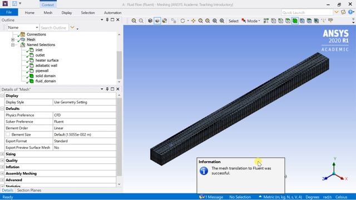The image size is (356, 200).
Task: Maximize the Outline panel
Action: (x=112, y=20)
